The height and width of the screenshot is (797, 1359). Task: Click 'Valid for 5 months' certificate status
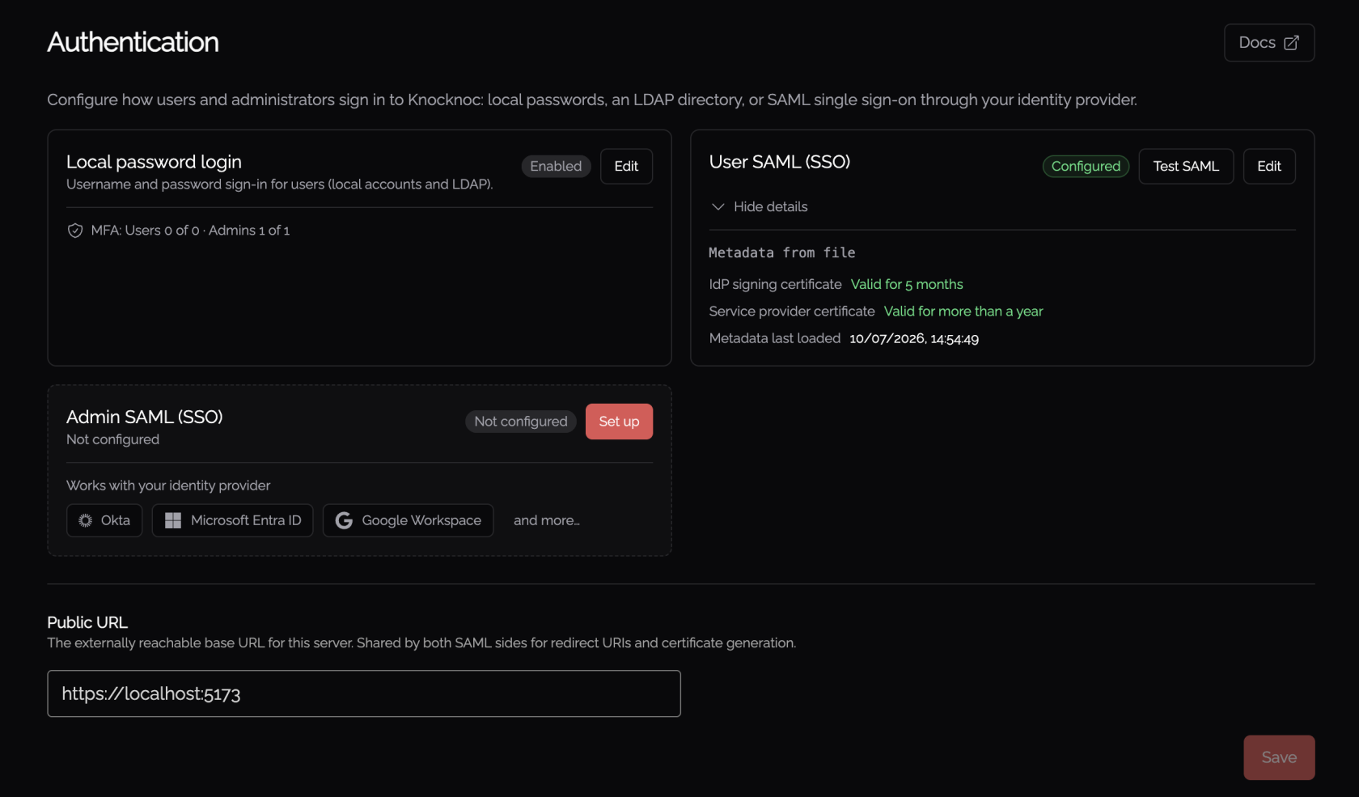click(x=907, y=285)
